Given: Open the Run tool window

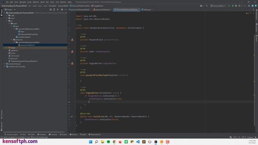Looking at the screenshot, I should pos(23,135).
